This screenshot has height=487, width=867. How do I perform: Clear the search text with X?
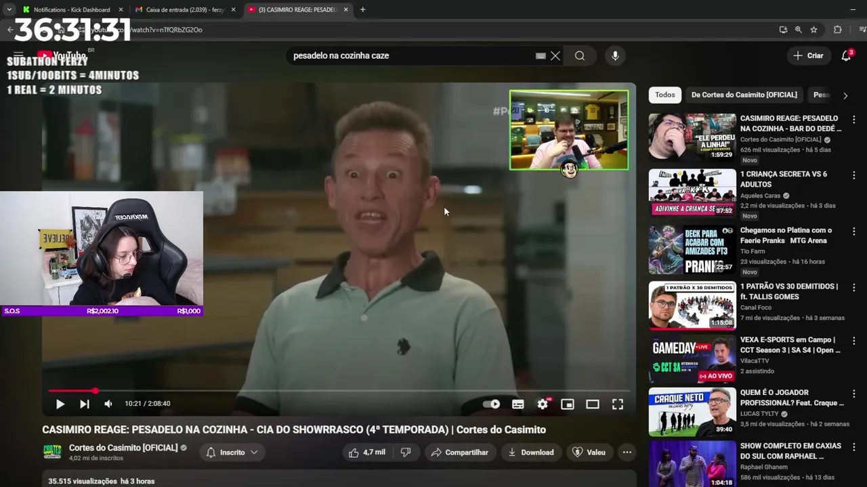click(x=555, y=55)
